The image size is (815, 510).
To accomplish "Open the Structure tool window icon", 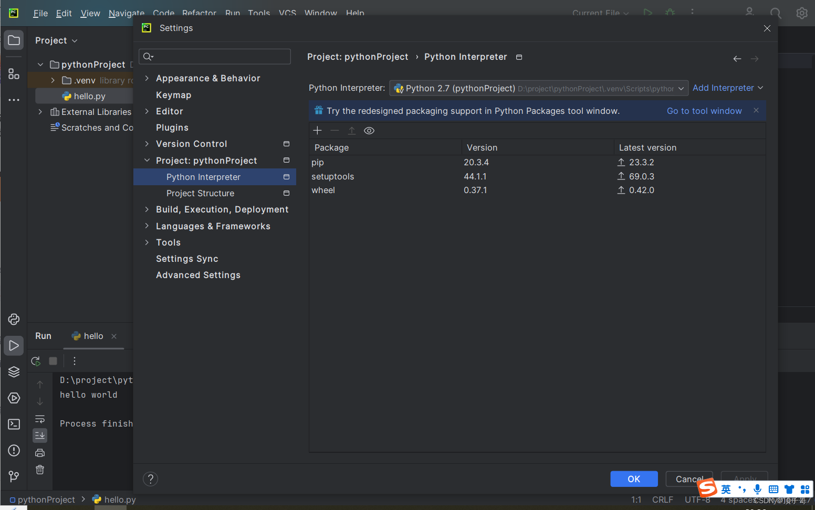I will click(14, 74).
